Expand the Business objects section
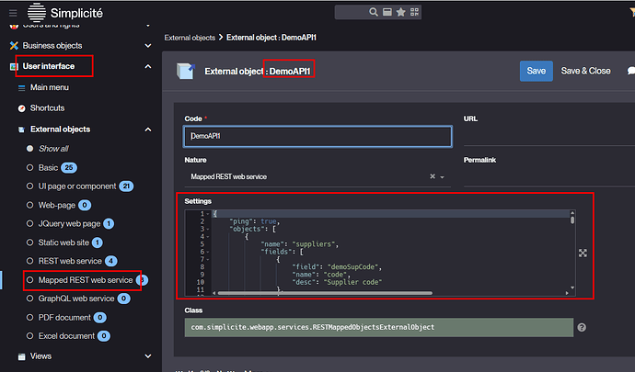This screenshot has height=372, width=635. [148, 46]
